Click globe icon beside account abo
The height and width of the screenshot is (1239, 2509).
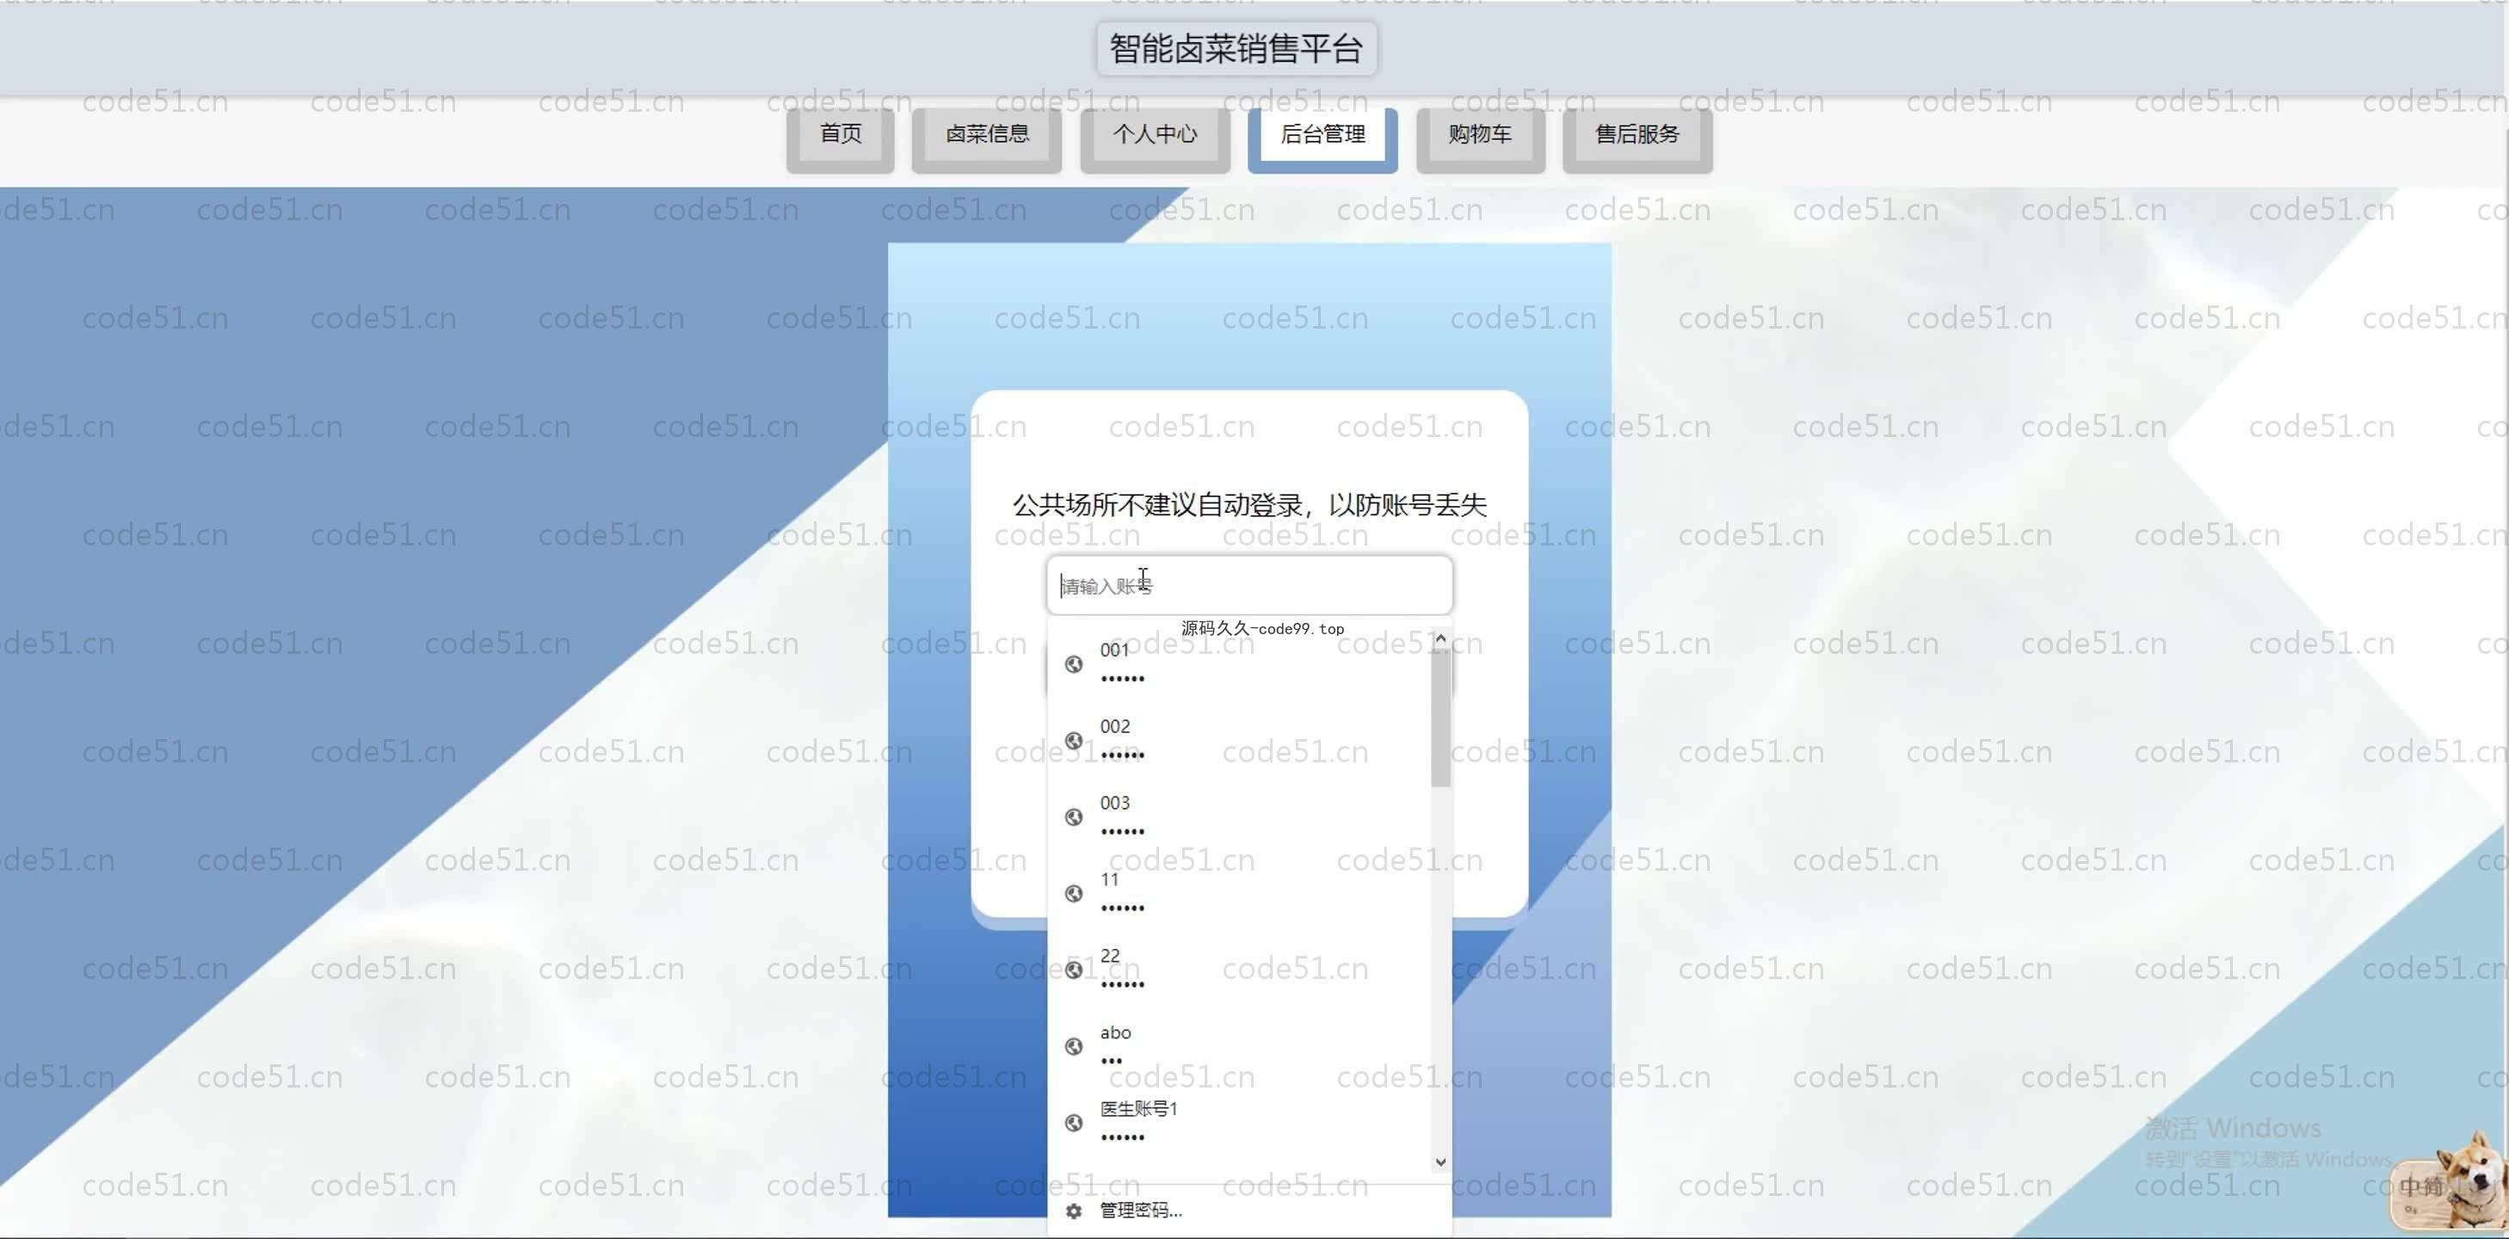click(1073, 1046)
